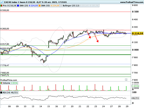Click the 20 date label on time axis
The width and height of the screenshot is (144, 108).
pyautogui.click(x=72, y=106)
